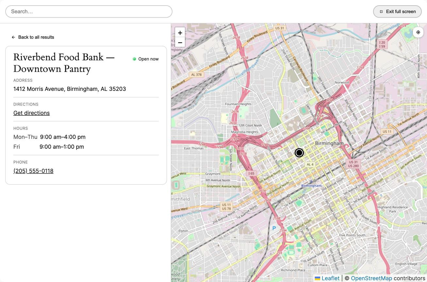This screenshot has width=427, height=282.
Task: Click the Mon–Thu hours 9:00 am–4:00 pm
Action: pyautogui.click(x=49, y=137)
